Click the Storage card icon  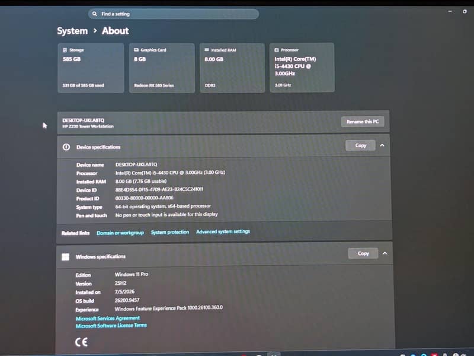(65, 50)
